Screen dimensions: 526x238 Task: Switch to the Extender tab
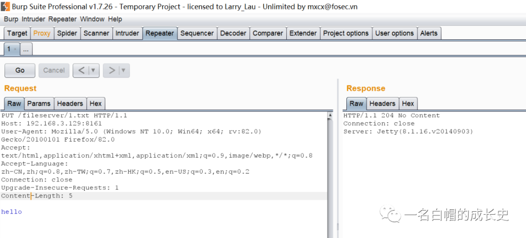303,34
